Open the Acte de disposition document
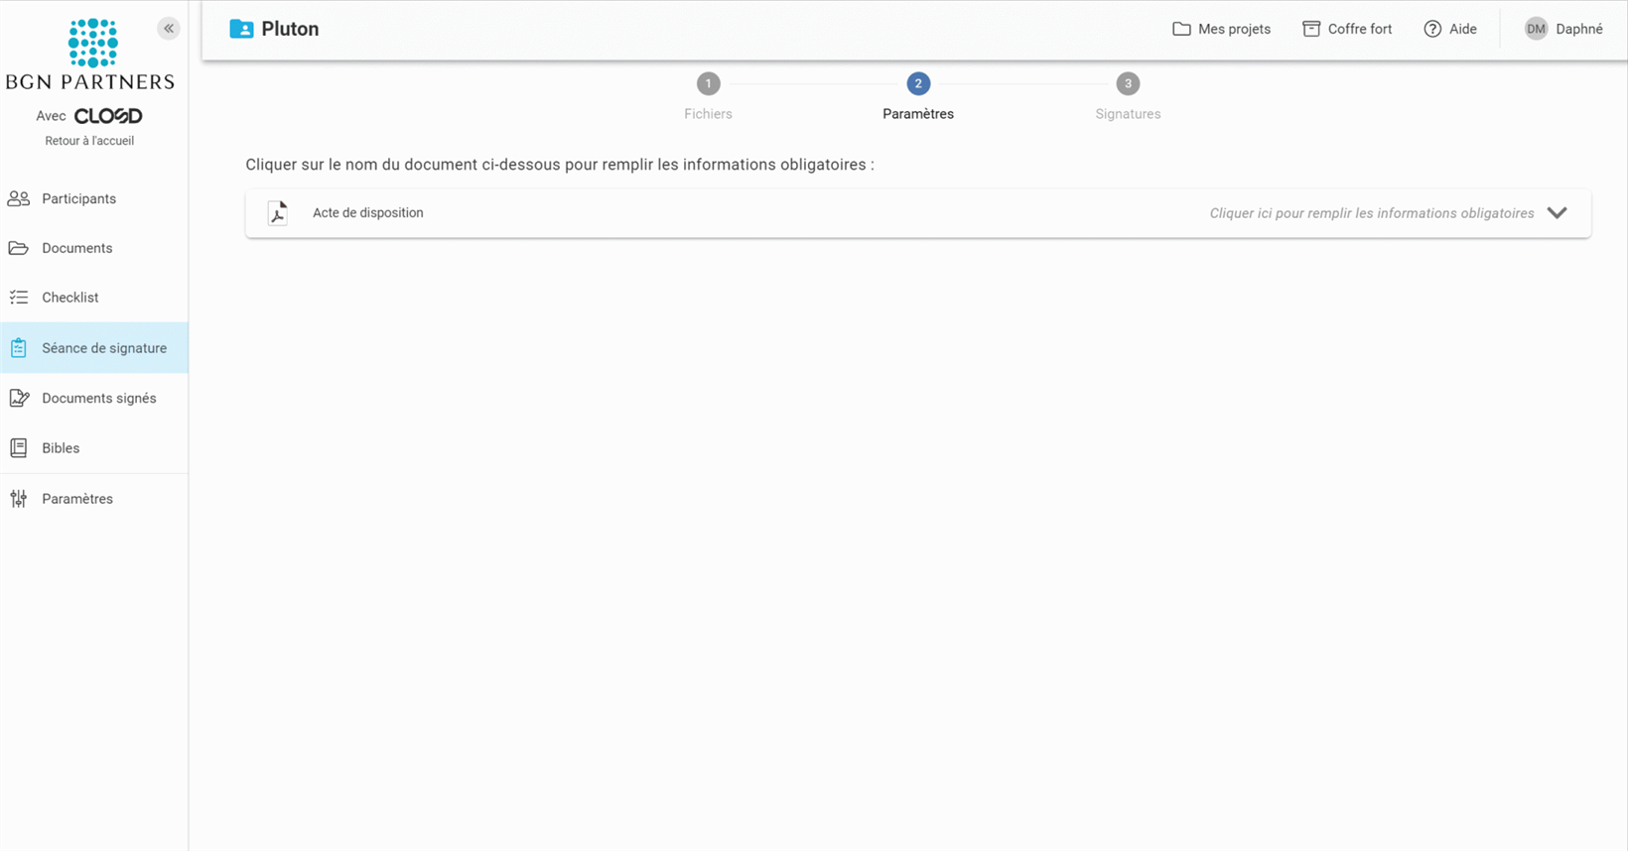 (x=368, y=212)
